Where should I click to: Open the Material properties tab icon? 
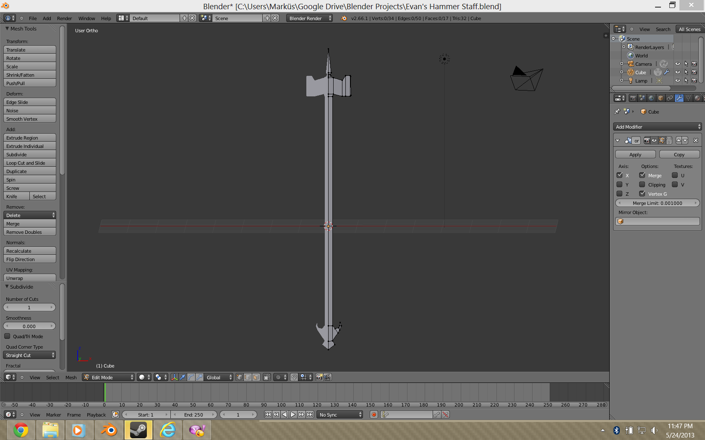tap(697, 98)
